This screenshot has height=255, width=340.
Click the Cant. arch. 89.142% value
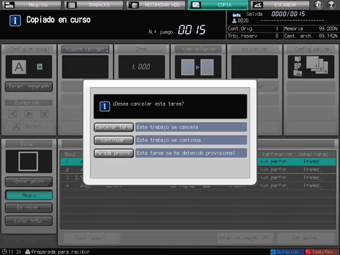pyautogui.click(x=328, y=36)
